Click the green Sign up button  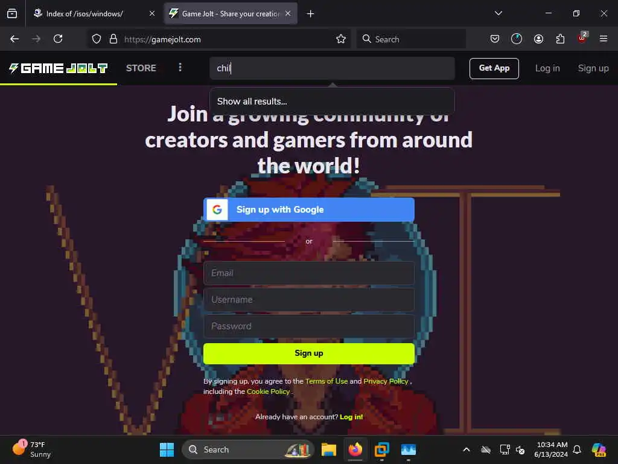[x=309, y=353]
